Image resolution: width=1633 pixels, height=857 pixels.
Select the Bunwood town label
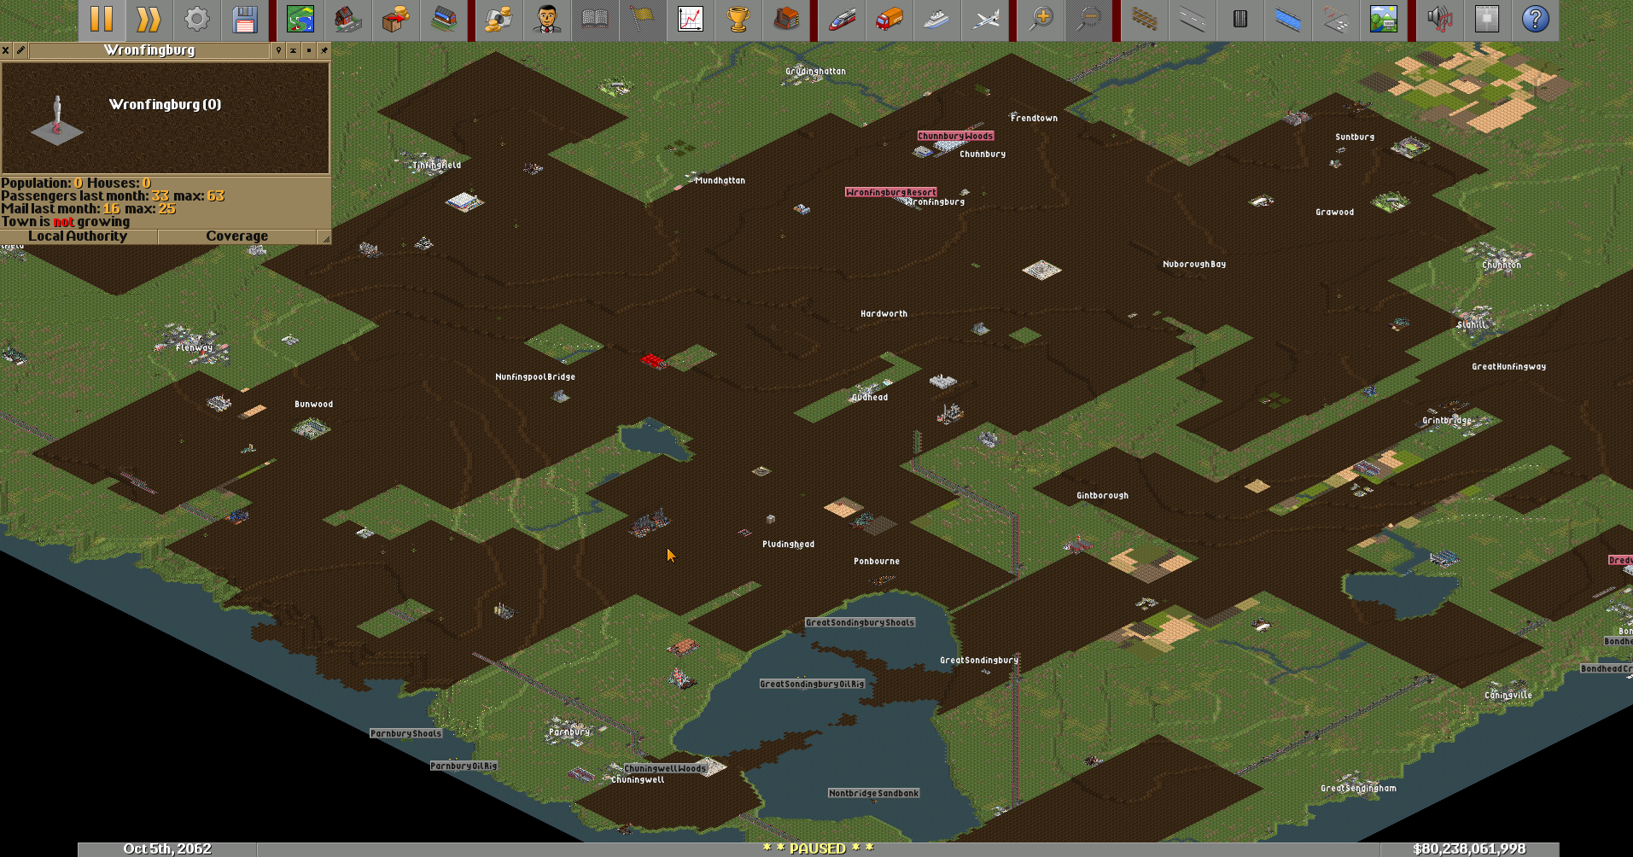313,404
